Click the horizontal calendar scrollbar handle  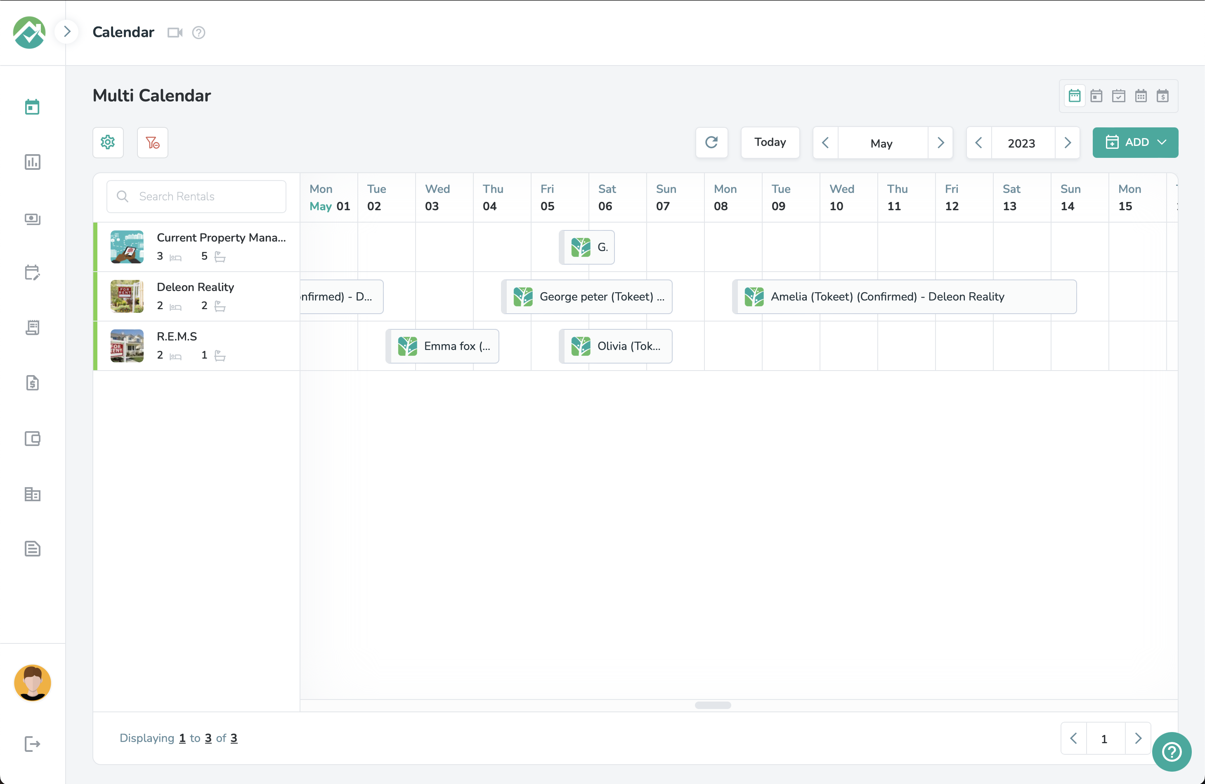coord(712,705)
